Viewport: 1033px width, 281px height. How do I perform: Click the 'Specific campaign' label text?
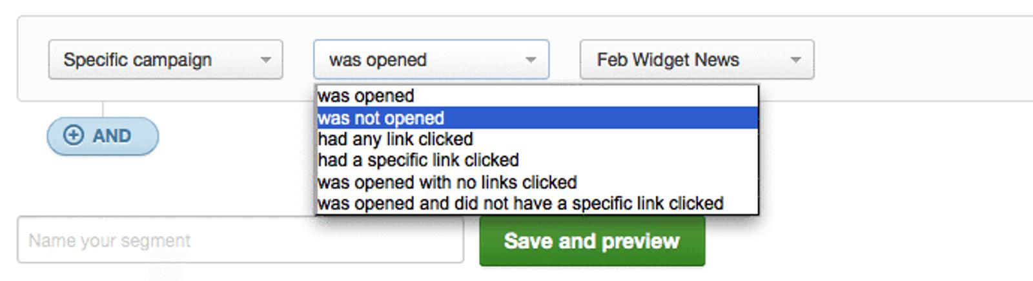tap(138, 60)
